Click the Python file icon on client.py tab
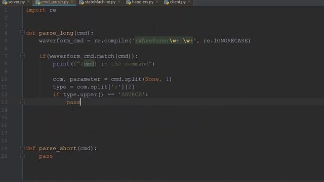Screen dimensions: 324x182 [167, 2]
